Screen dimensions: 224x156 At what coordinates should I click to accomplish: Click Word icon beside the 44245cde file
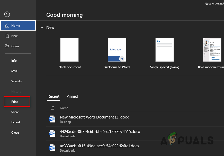tap(52, 133)
